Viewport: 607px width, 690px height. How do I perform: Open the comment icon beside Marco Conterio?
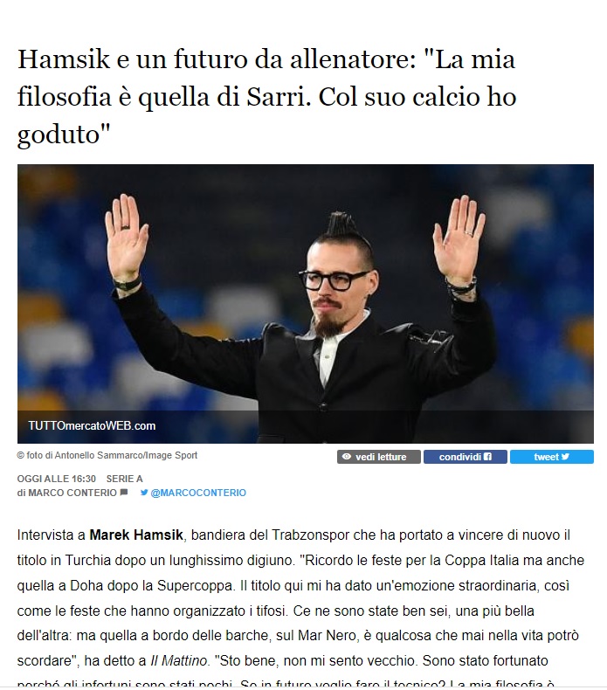pyautogui.click(x=124, y=492)
